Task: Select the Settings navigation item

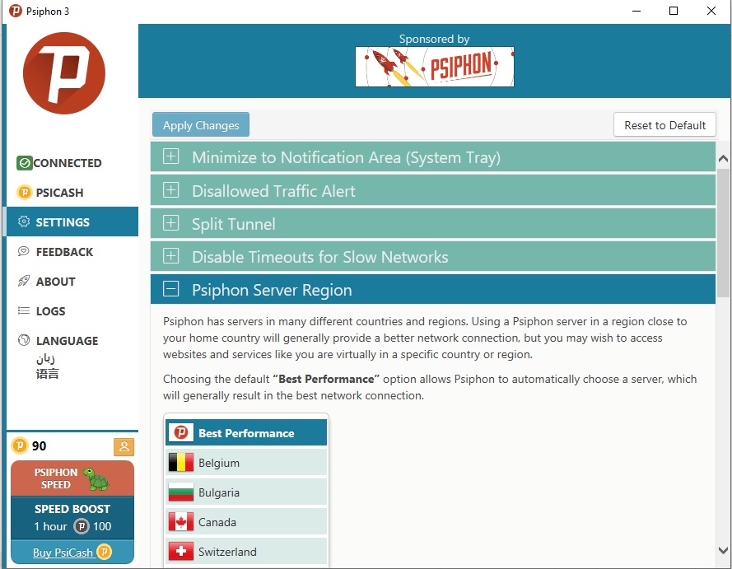Action: tap(72, 222)
